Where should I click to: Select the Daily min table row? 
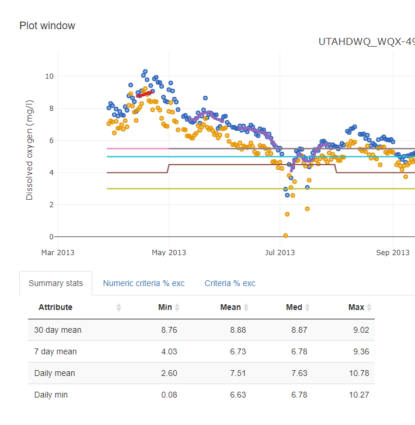point(201,395)
